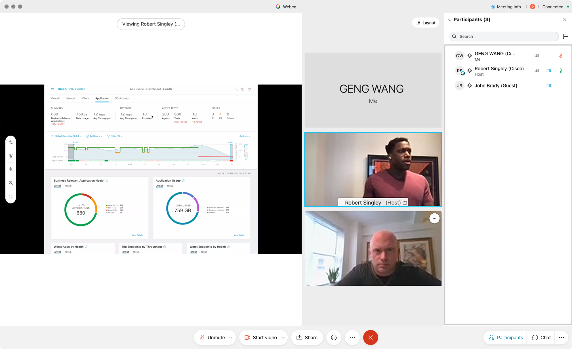Click the Cisco DNA Center logo link
The width and height of the screenshot is (572, 349).
71,89
